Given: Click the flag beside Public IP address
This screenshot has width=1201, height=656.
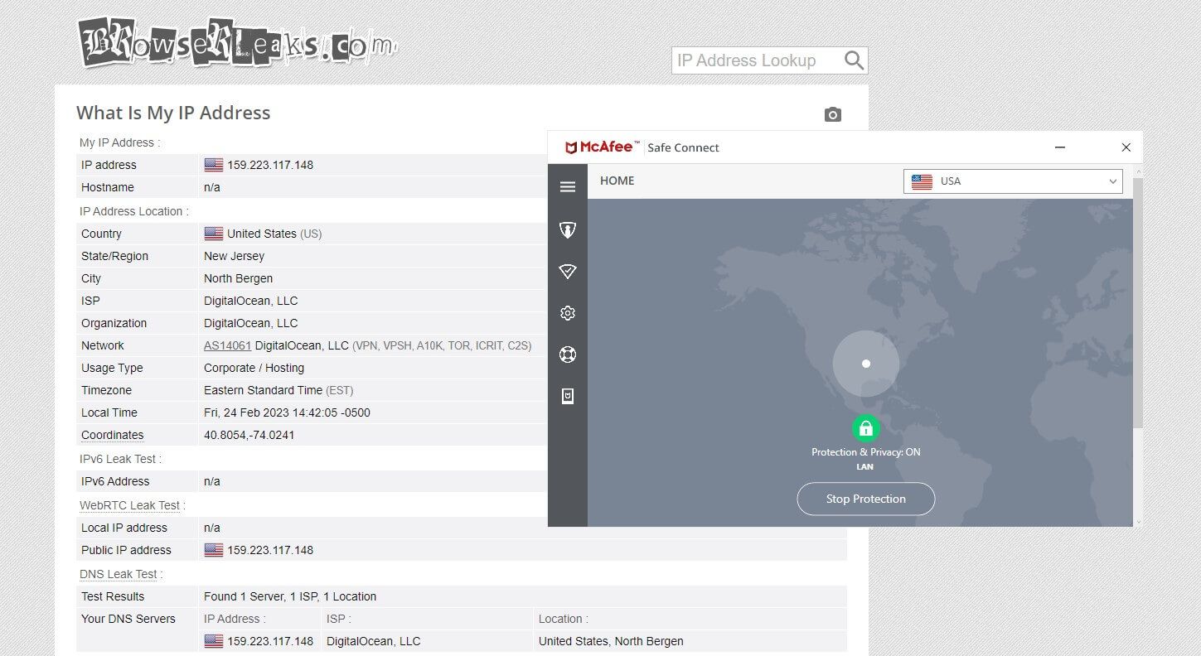Looking at the screenshot, I should (214, 550).
